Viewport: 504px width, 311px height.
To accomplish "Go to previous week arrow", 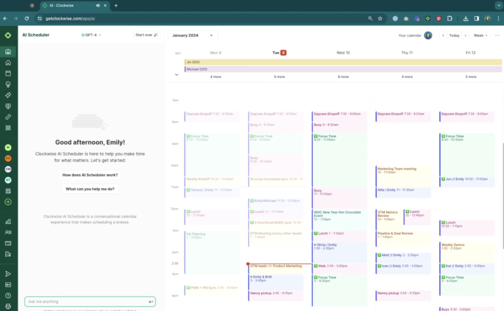I will tap(443, 35).
